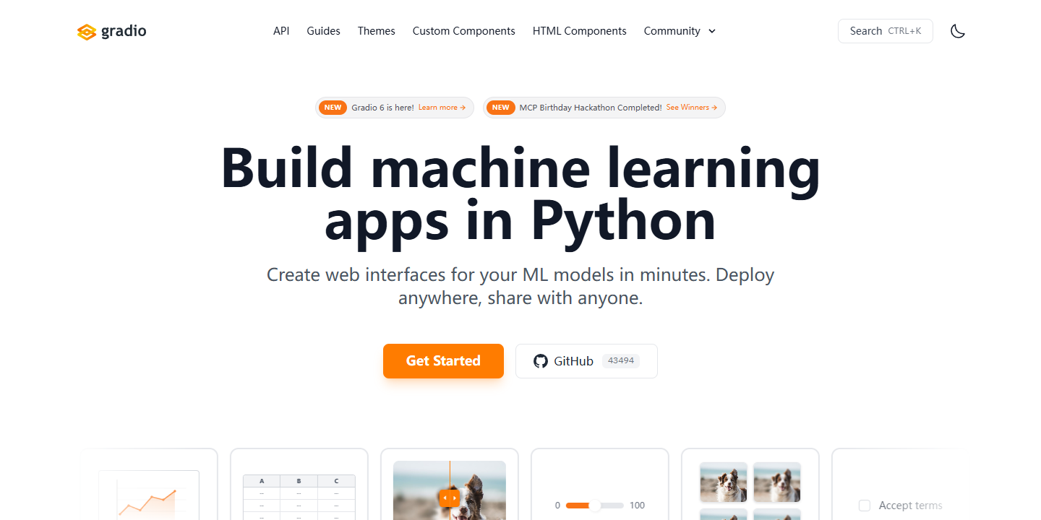Open Custom Components in the navigation
This screenshot has height=520, width=1041.
pyautogui.click(x=463, y=31)
